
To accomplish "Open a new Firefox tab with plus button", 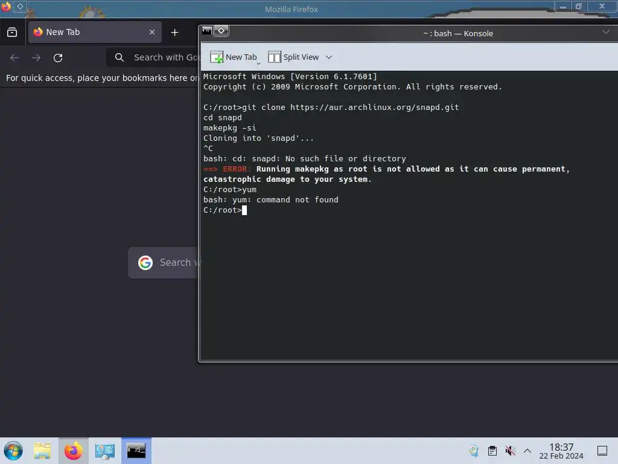I will (x=174, y=33).
